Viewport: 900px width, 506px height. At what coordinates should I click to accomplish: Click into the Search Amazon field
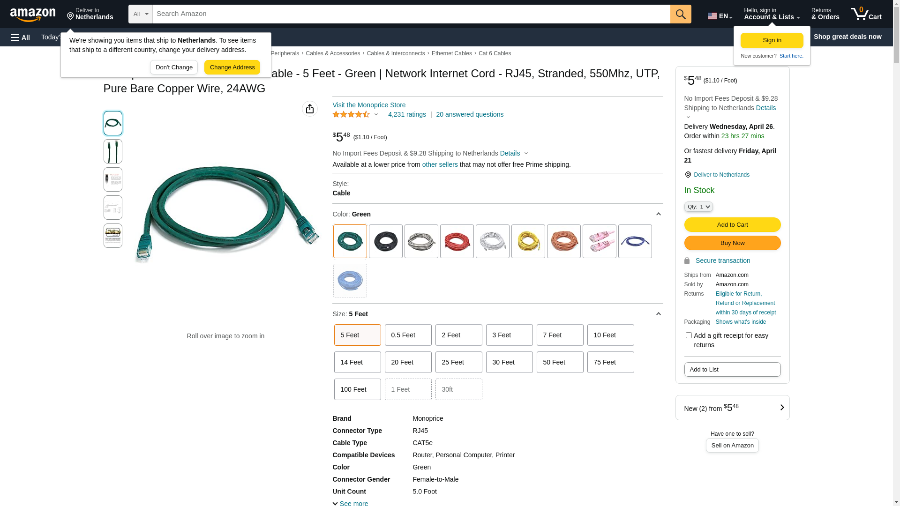click(x=411, y=14)
